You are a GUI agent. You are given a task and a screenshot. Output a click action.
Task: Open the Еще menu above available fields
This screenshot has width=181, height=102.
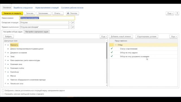[104, 37]
